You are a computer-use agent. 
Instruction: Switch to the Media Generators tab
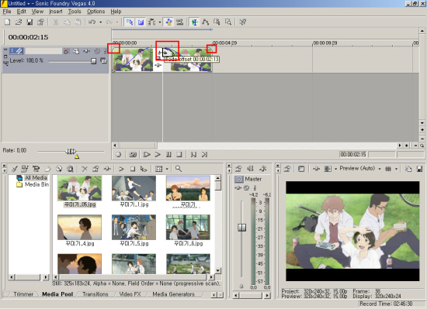173,294
